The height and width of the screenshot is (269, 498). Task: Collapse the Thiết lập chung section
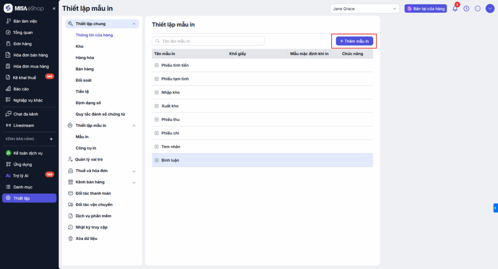(134, 24)
